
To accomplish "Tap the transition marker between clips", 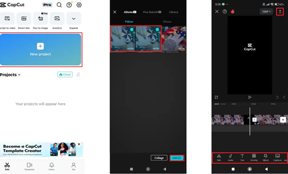I will pyautogui.click(x=254, y=120).
